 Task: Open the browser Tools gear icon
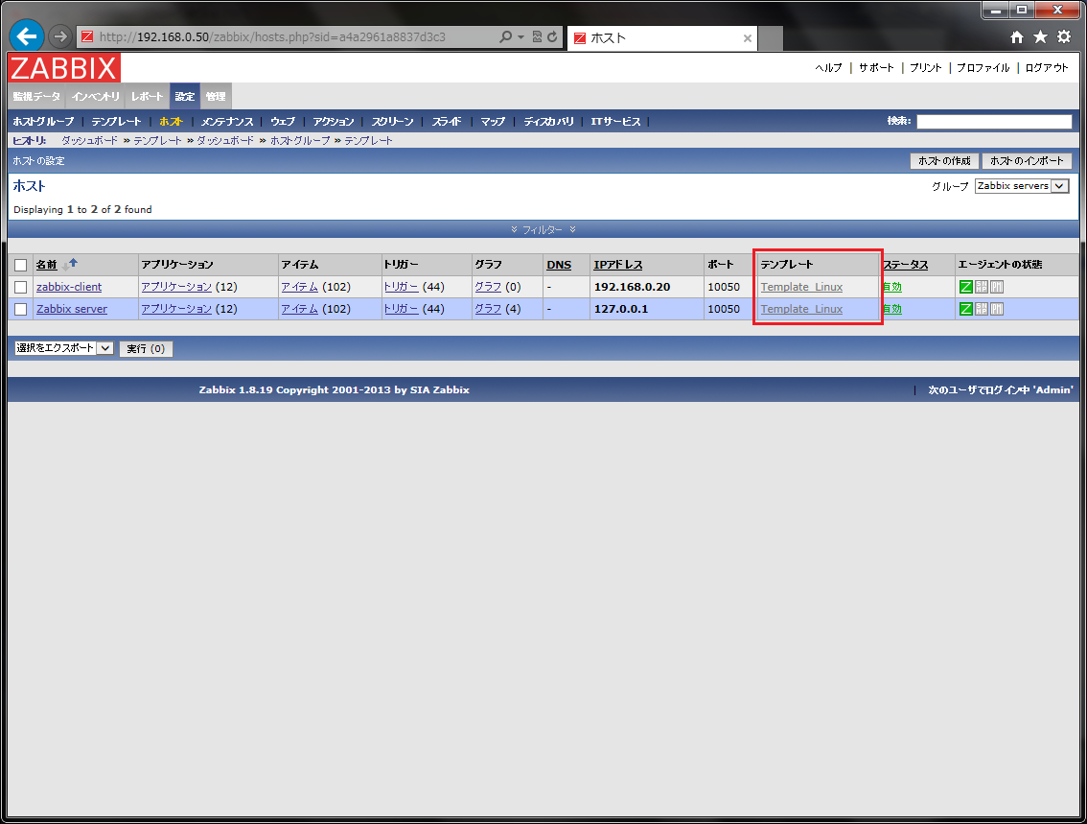(1063, 37)
